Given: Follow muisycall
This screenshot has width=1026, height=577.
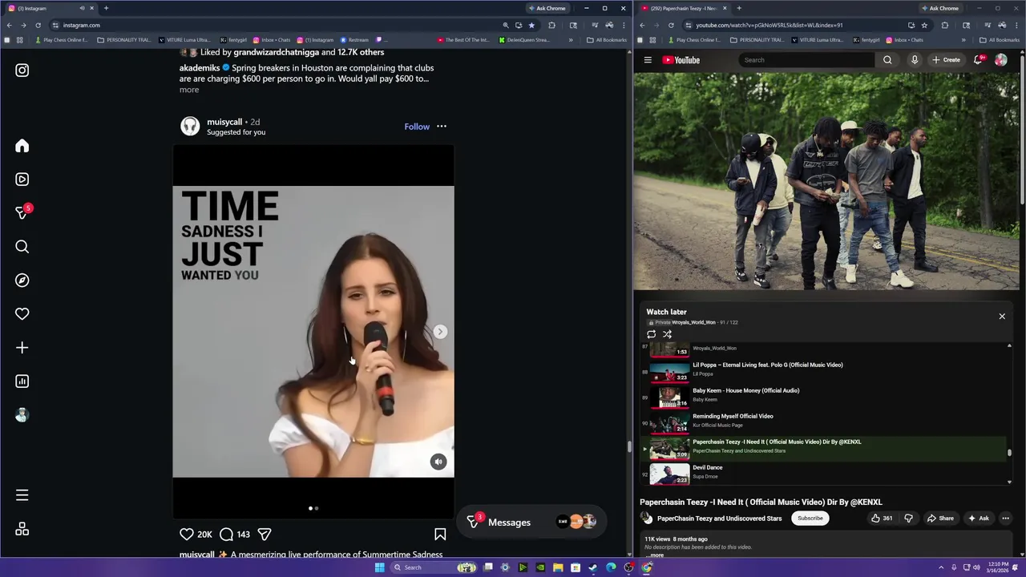Looking at the screenshot, I should (x=417, y=127).
